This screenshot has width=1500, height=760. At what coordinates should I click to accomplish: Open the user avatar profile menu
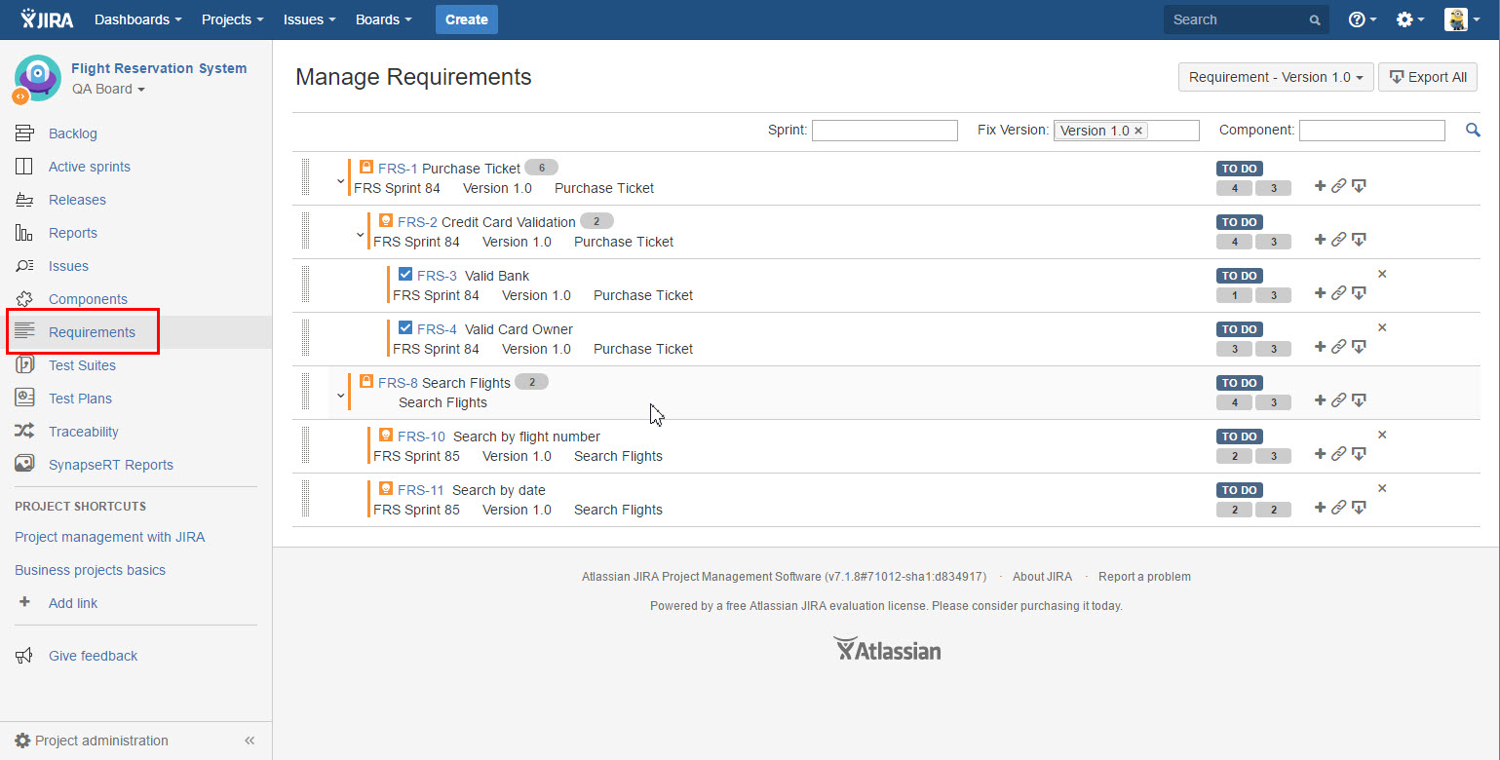click(1461, 19)
